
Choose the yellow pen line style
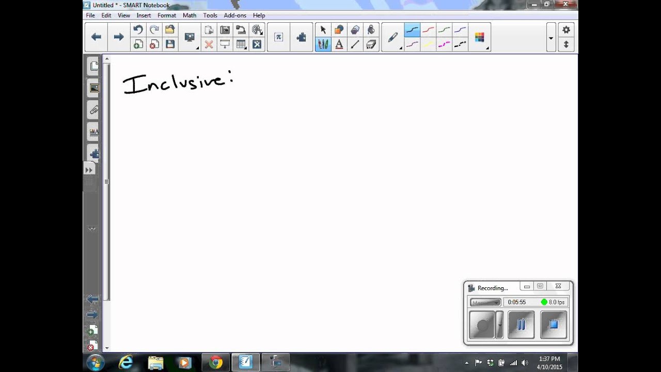(428, 45)
